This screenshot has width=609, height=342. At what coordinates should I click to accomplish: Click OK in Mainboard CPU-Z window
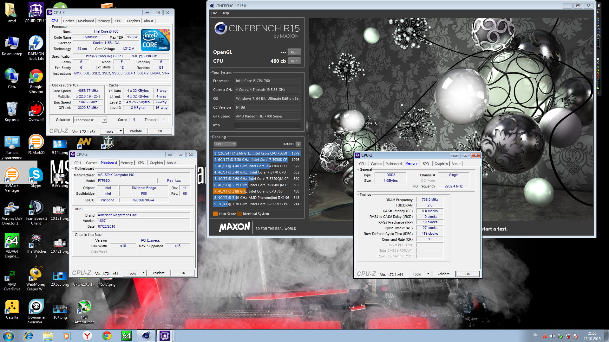tap(183, 273)
